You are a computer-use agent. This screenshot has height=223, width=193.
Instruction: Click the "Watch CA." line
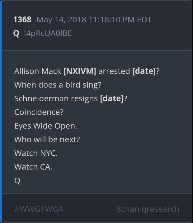pos(33,167)
